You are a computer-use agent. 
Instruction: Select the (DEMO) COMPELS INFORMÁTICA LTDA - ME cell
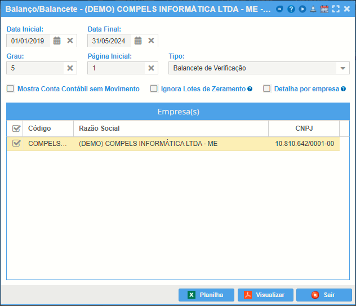click(171, 144)
